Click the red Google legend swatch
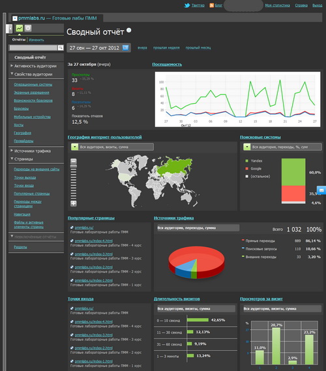The image size is (326, 371). (246, 169)
